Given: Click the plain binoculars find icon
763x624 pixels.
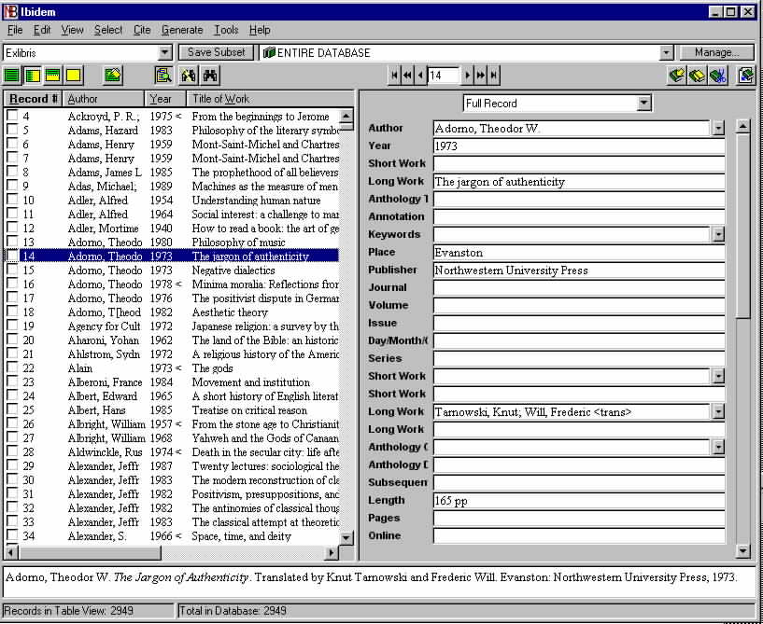Looking at the screenshot, I should point(210,76).
